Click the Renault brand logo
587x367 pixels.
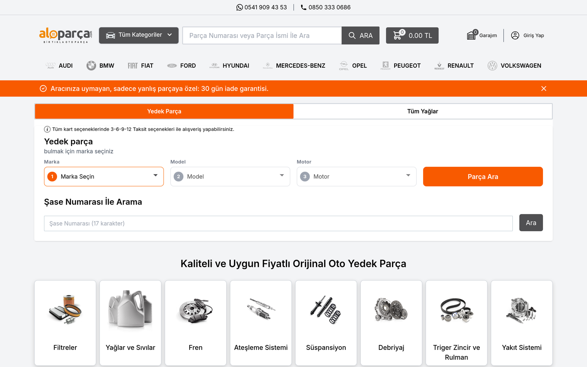(439, 66)
